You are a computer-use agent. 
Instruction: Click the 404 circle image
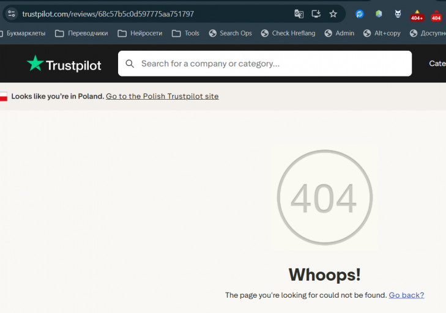pos(325,197)
